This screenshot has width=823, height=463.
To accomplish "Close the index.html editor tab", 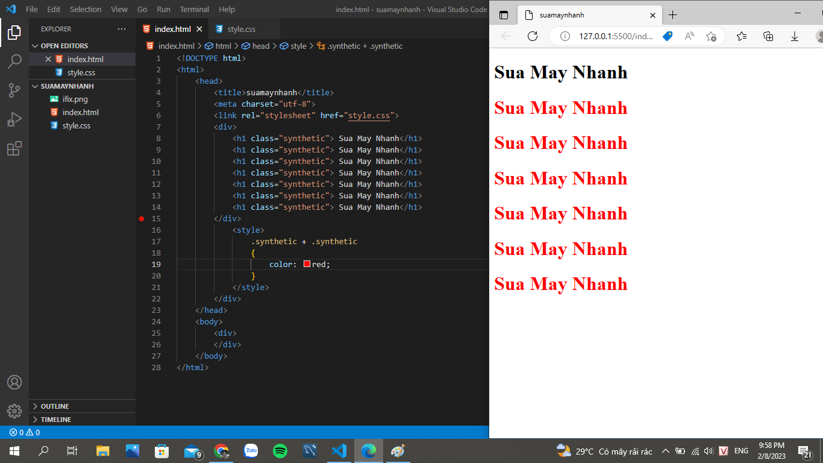I will pyautogui.click(x=199, y=29).
